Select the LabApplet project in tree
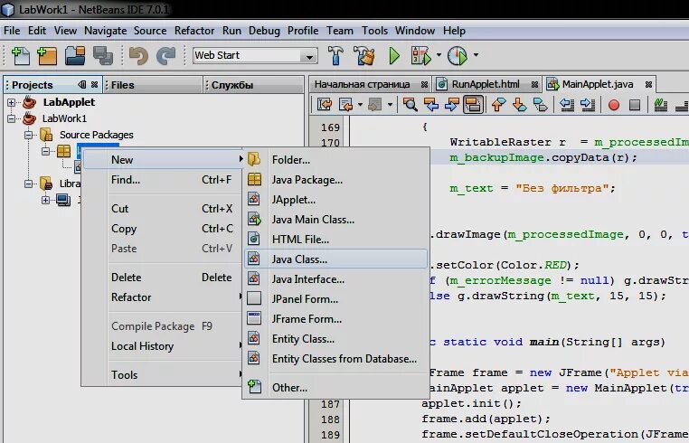Screen dimensions: 689x443 tap(69, 102)
